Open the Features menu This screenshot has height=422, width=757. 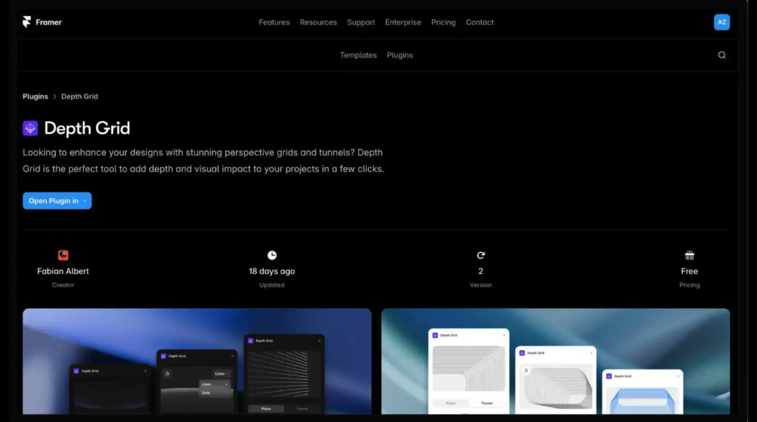tap(274, 22)
